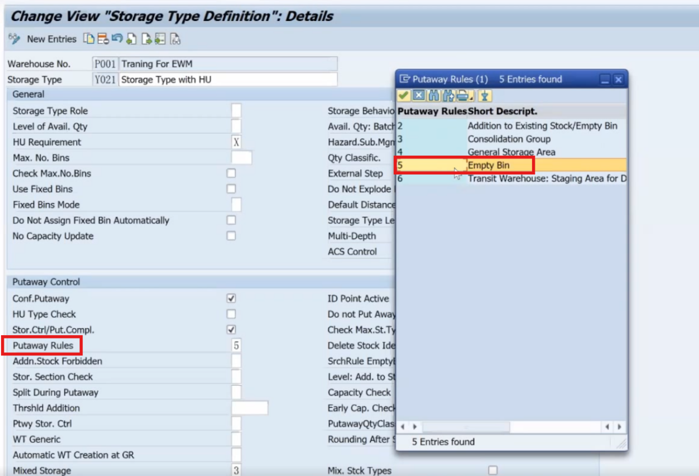The height and width of the screenshot is (476, 699).
Task: Click the Undo Change arrow icon
Action: [x=117, y=39]
